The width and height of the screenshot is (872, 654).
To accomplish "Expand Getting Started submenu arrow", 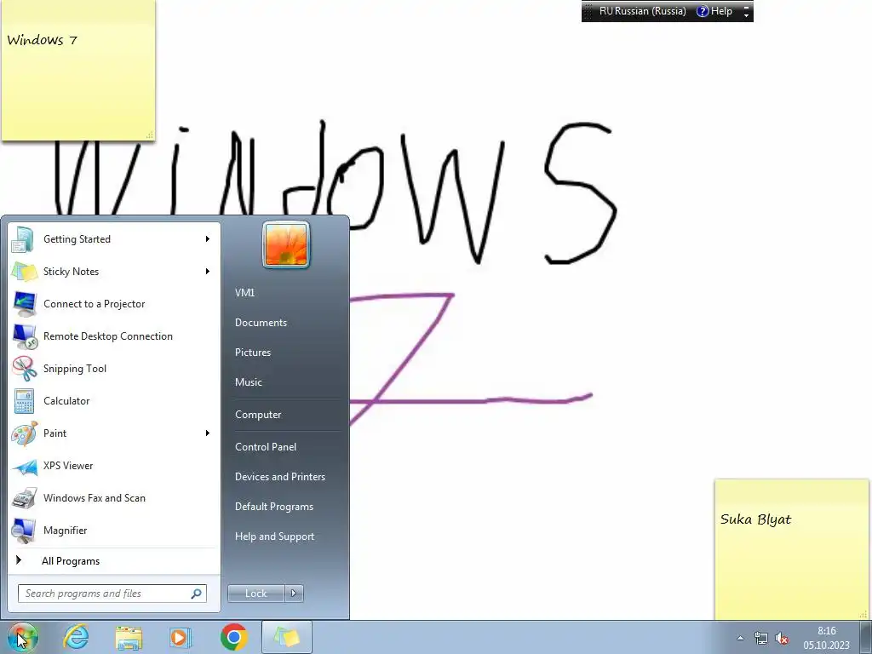I will 208,239.
